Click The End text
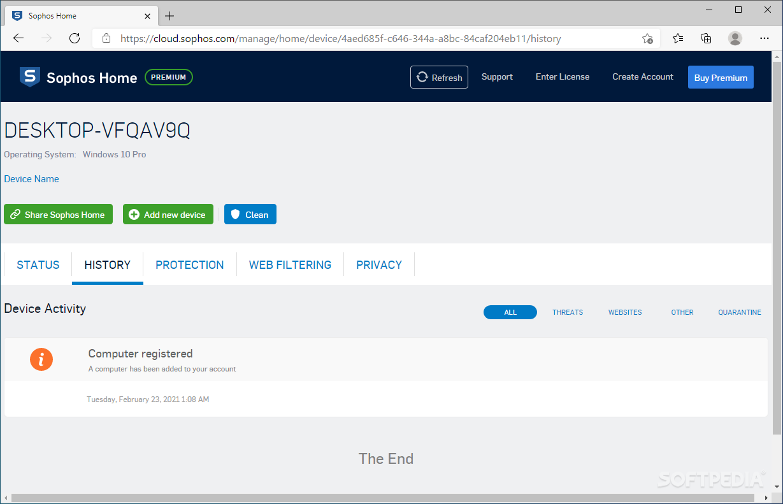 (x=386, y=459)
